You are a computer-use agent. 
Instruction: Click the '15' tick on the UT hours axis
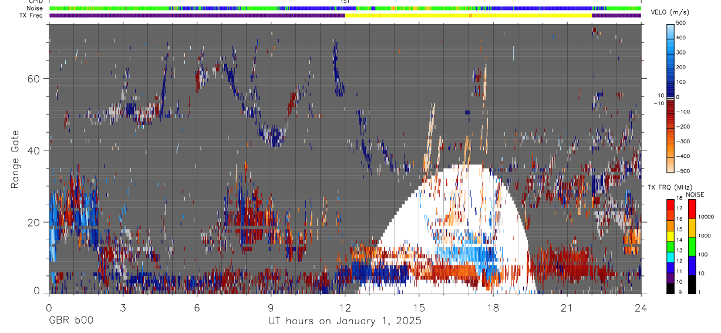point(419,308)
